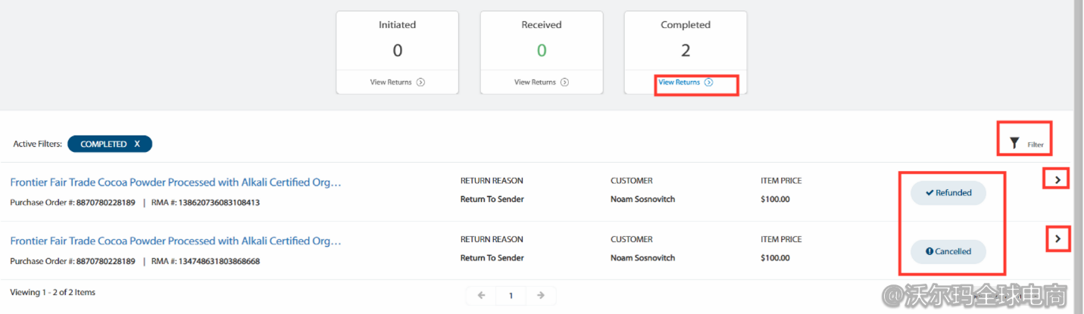The width and height of the screenshot is (1084, 314).
Task: Select RMA number 134748631803868668
Action: click(x=218, y=262)
